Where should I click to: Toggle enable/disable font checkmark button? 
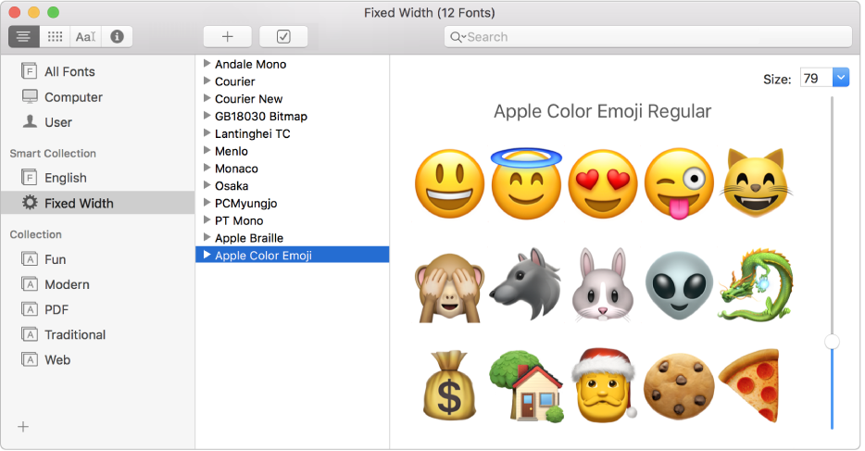click(x=283, y=37)
